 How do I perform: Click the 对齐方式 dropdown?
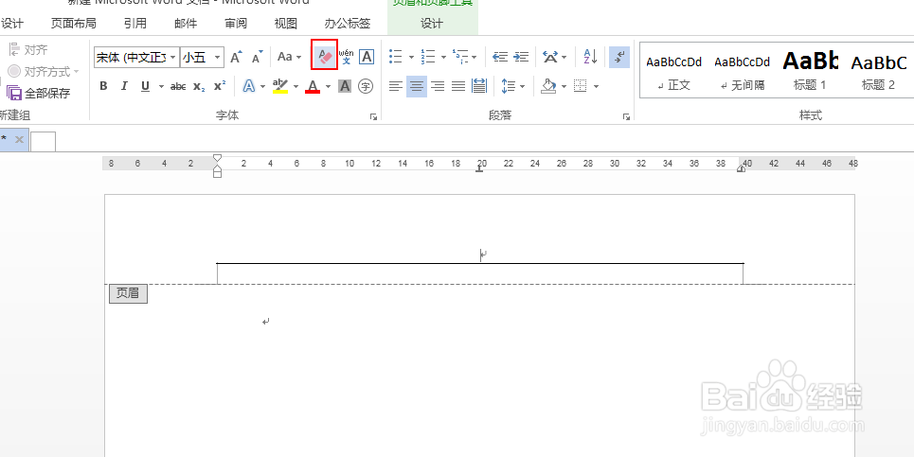[44, 72]
